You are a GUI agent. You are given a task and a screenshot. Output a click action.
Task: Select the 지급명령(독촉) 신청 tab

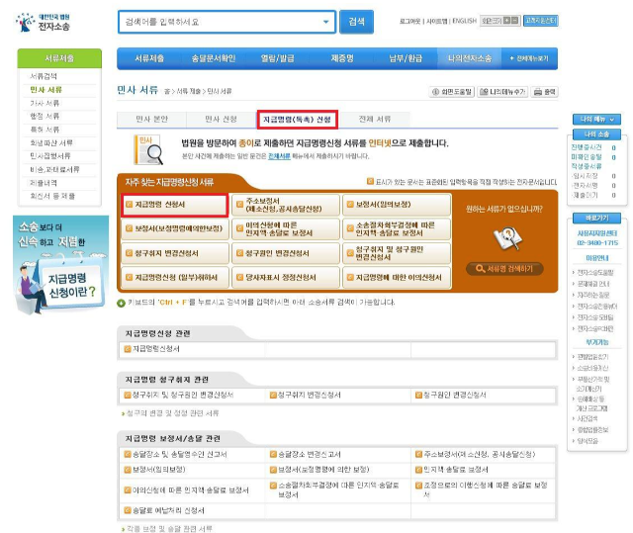click(x=297, y=120)
